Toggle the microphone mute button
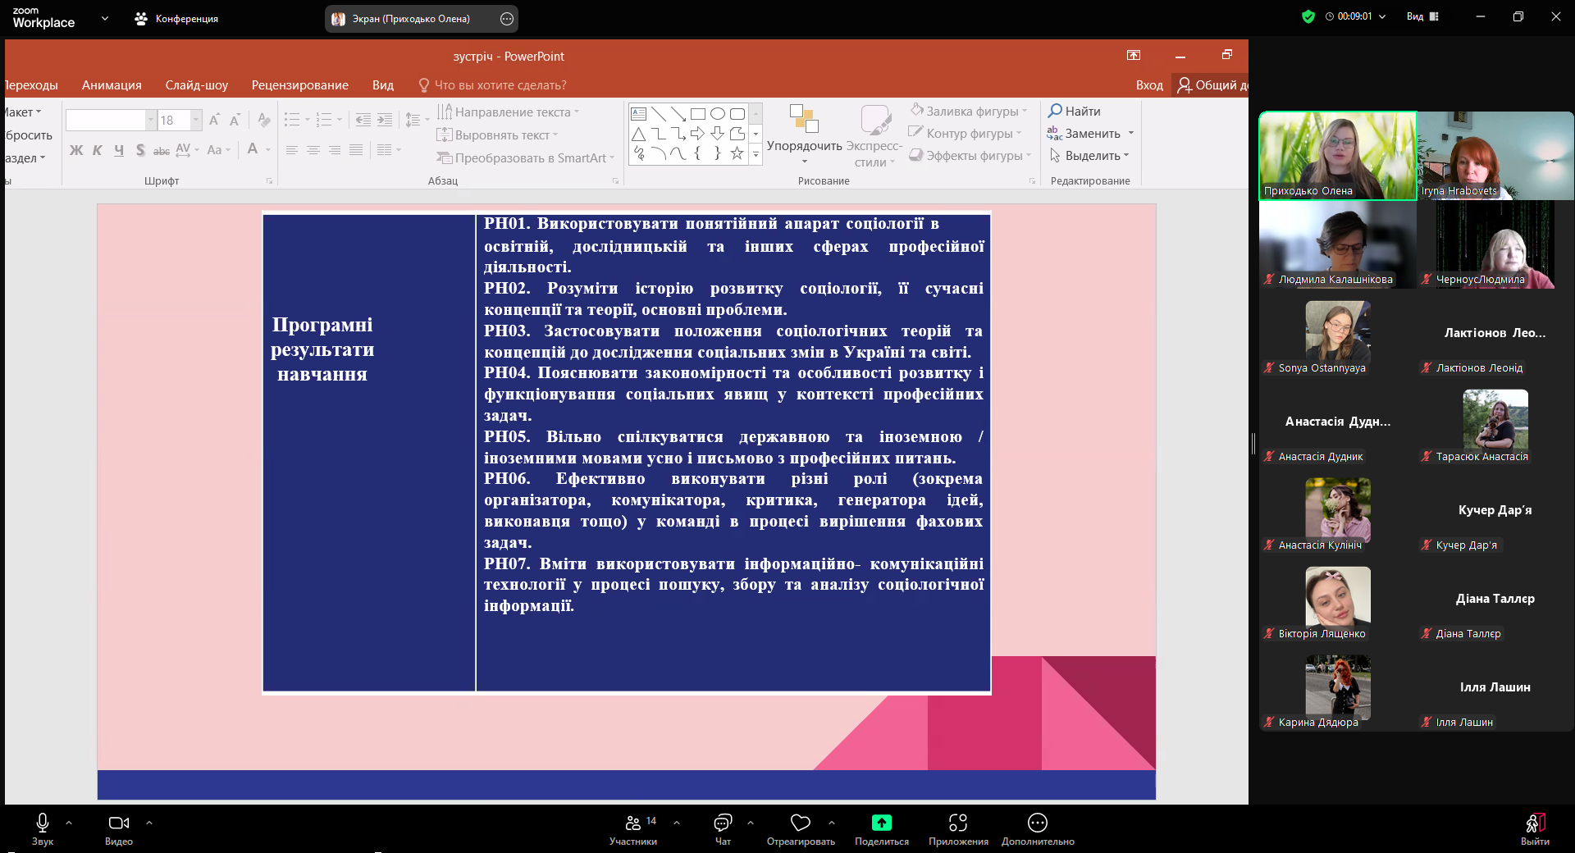This screenshot has height=853, width=1575. click(x=43, y=823)
